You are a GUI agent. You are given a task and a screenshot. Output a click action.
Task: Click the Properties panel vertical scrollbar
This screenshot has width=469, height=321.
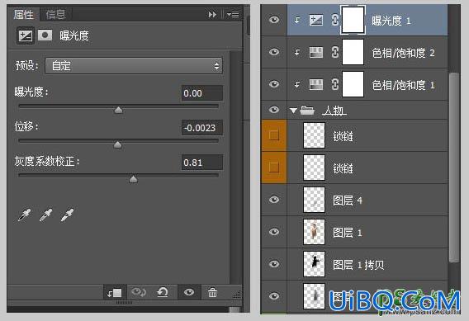click(235, 168)
